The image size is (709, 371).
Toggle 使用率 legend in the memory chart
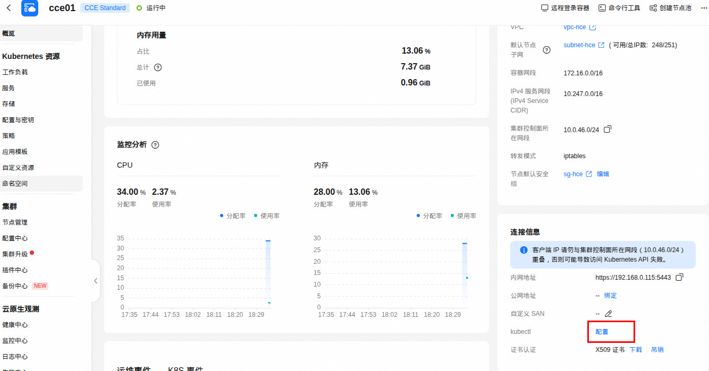[x=463, y=216]
